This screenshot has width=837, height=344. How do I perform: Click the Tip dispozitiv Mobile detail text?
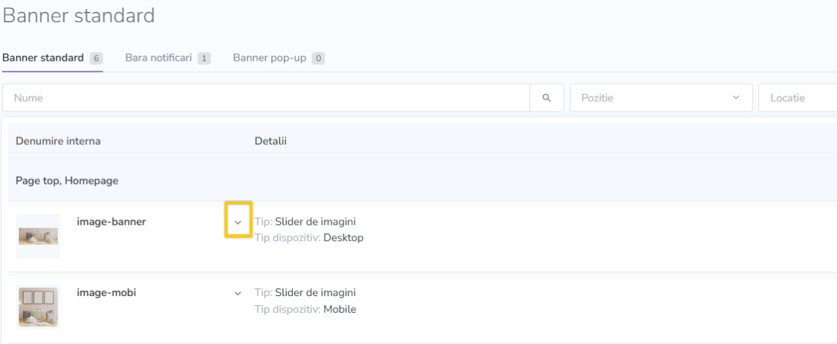(306, 309)
